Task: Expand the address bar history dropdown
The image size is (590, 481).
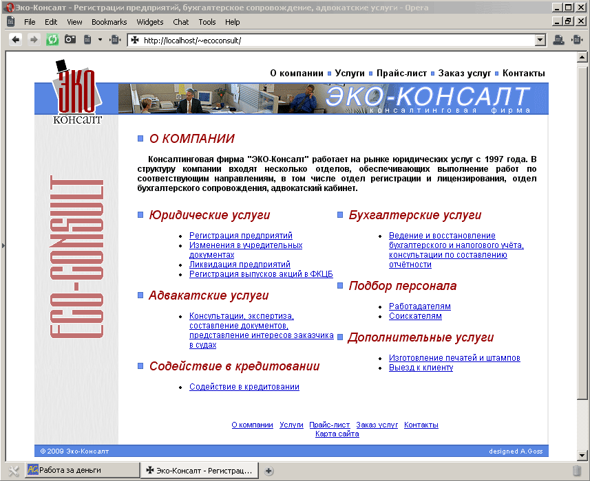Action: (x=540, y=40)
